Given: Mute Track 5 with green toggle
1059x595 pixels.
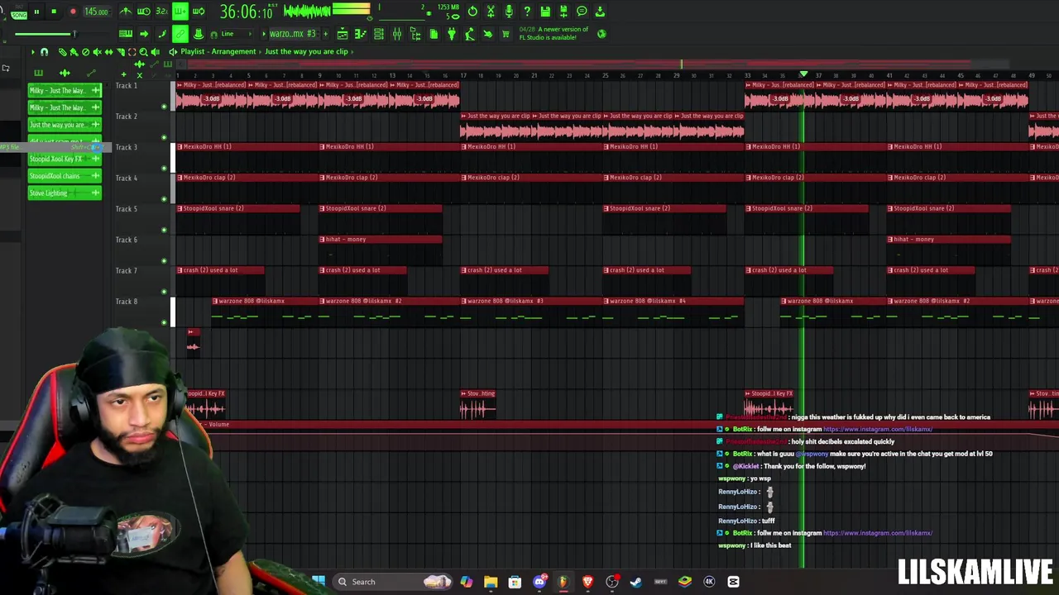Looking at the screenshot, I should [164, 230].
